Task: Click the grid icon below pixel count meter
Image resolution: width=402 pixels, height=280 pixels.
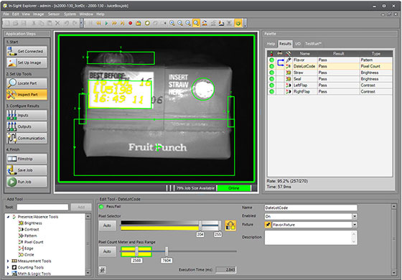Action: 103,270
